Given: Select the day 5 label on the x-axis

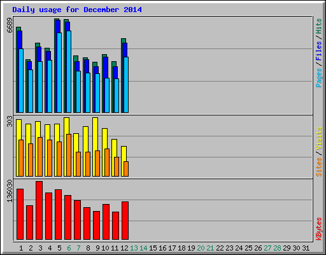Looking at the screenshot, I should tap(59, 248).
